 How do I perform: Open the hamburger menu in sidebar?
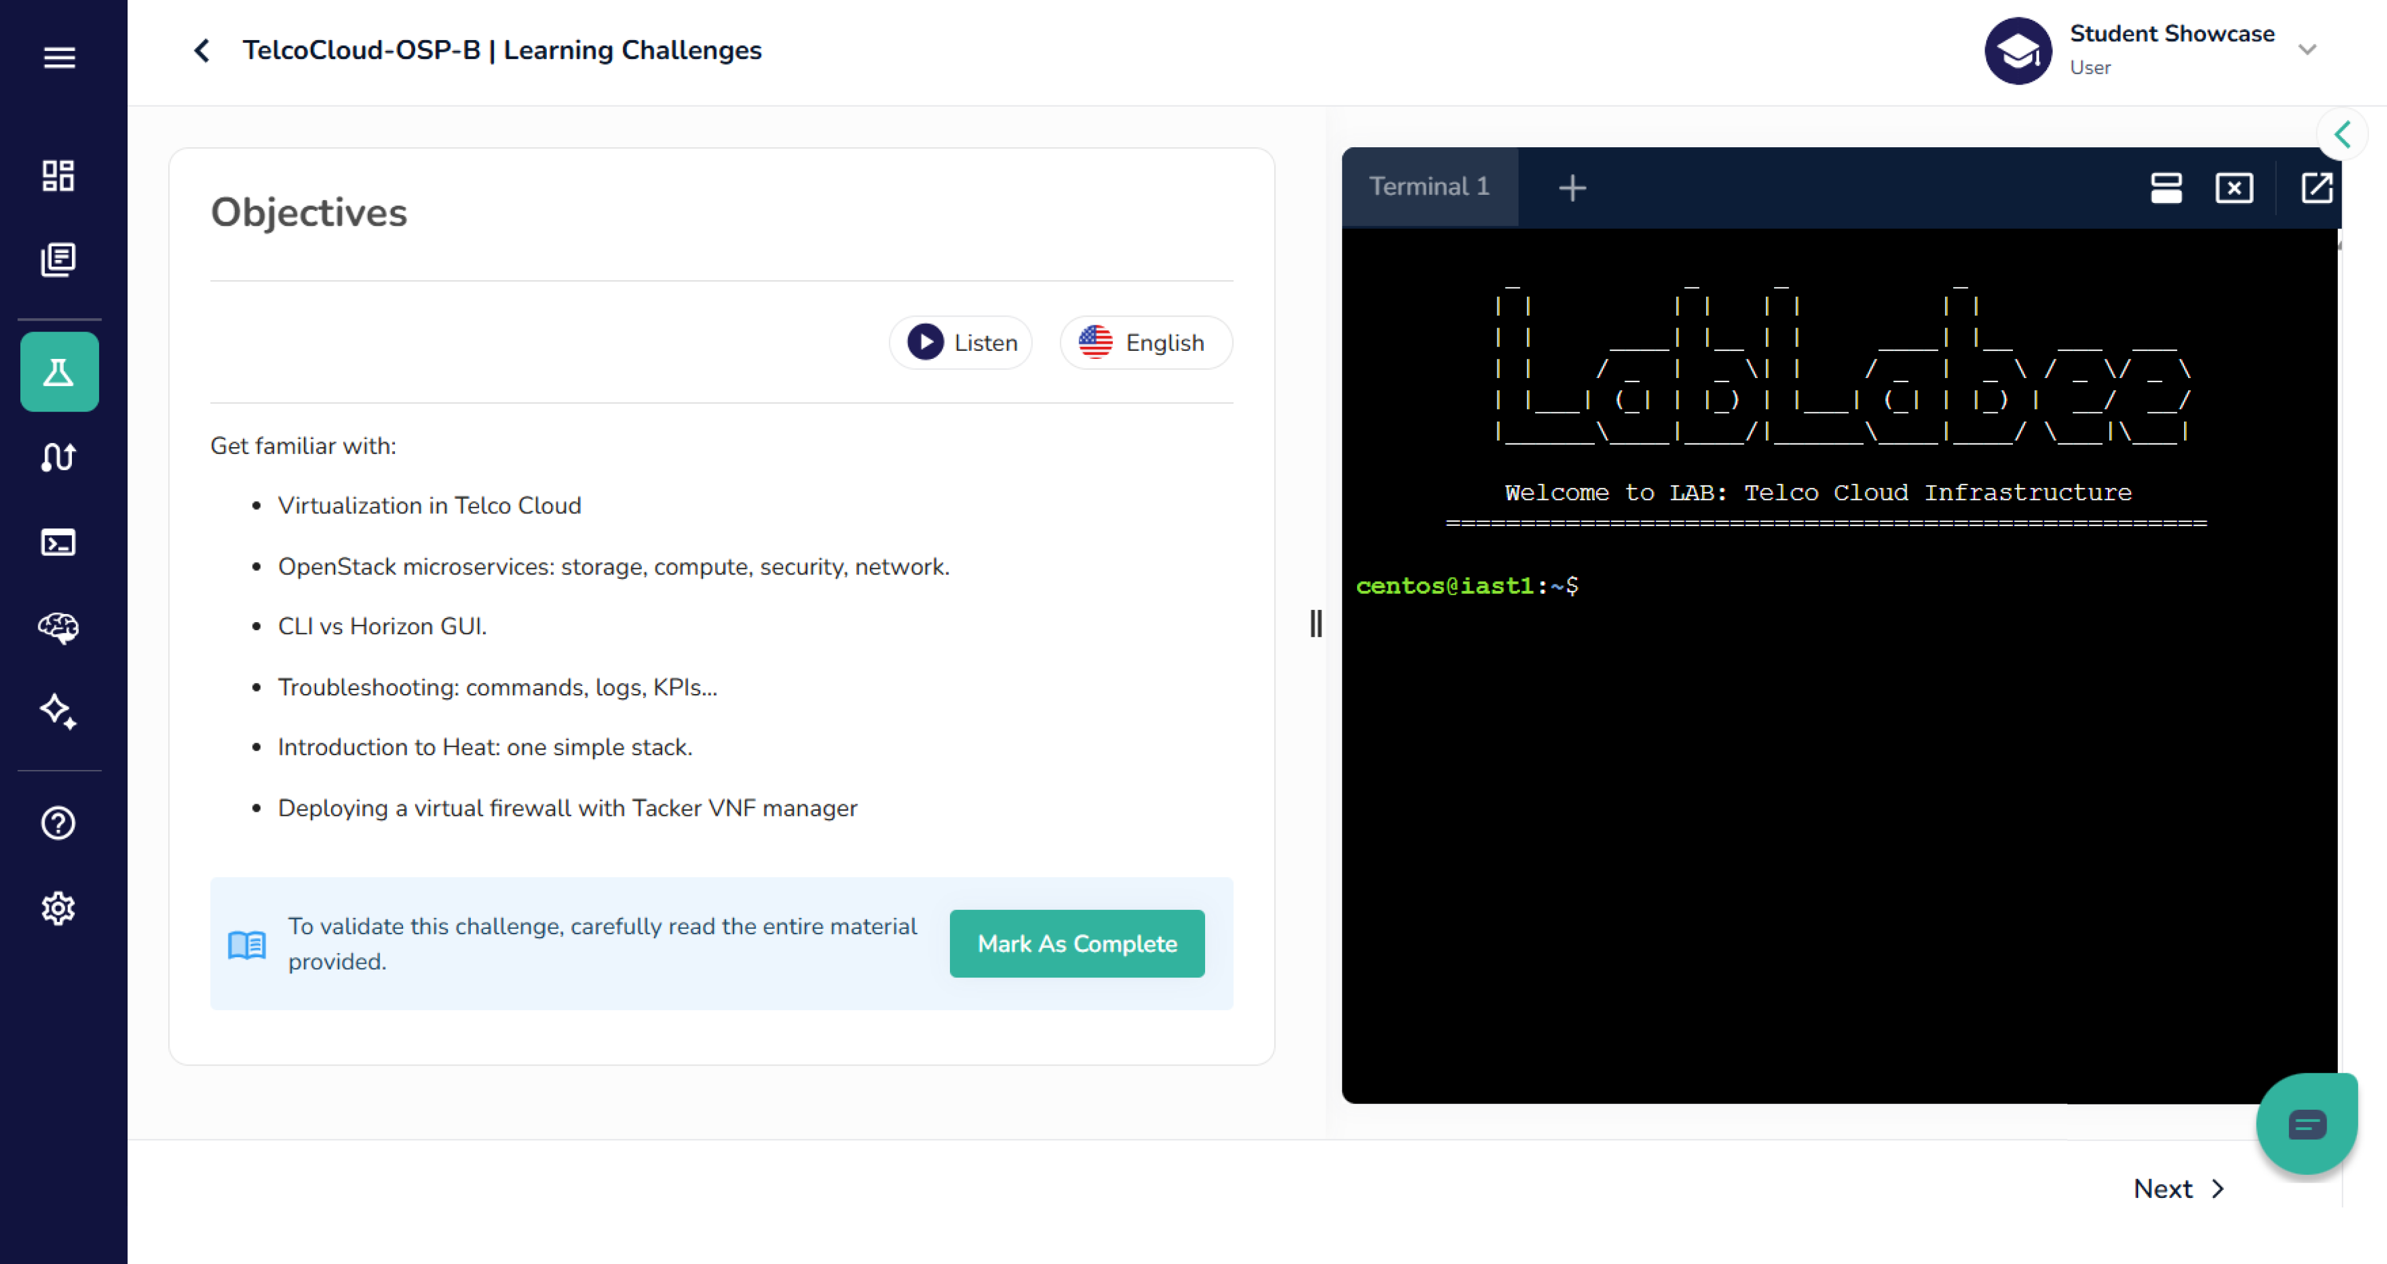(59, 57)
